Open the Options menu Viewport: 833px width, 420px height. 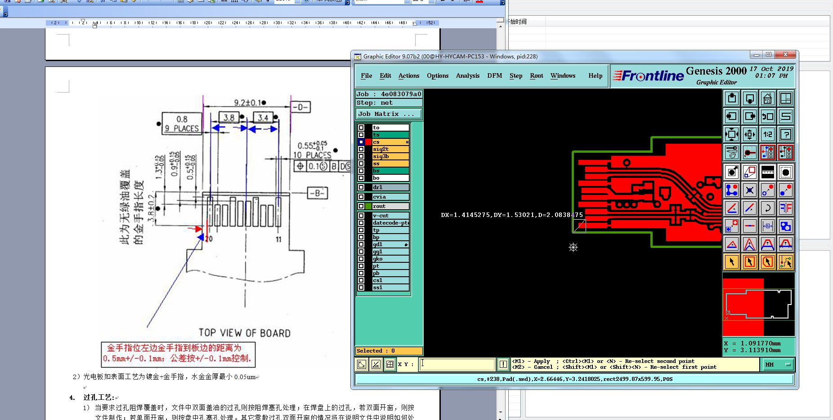tap(438, 76)
